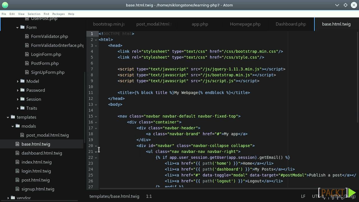359x202 pixels.
Task: Expand the Traits folder
Action: pos(17,108)
